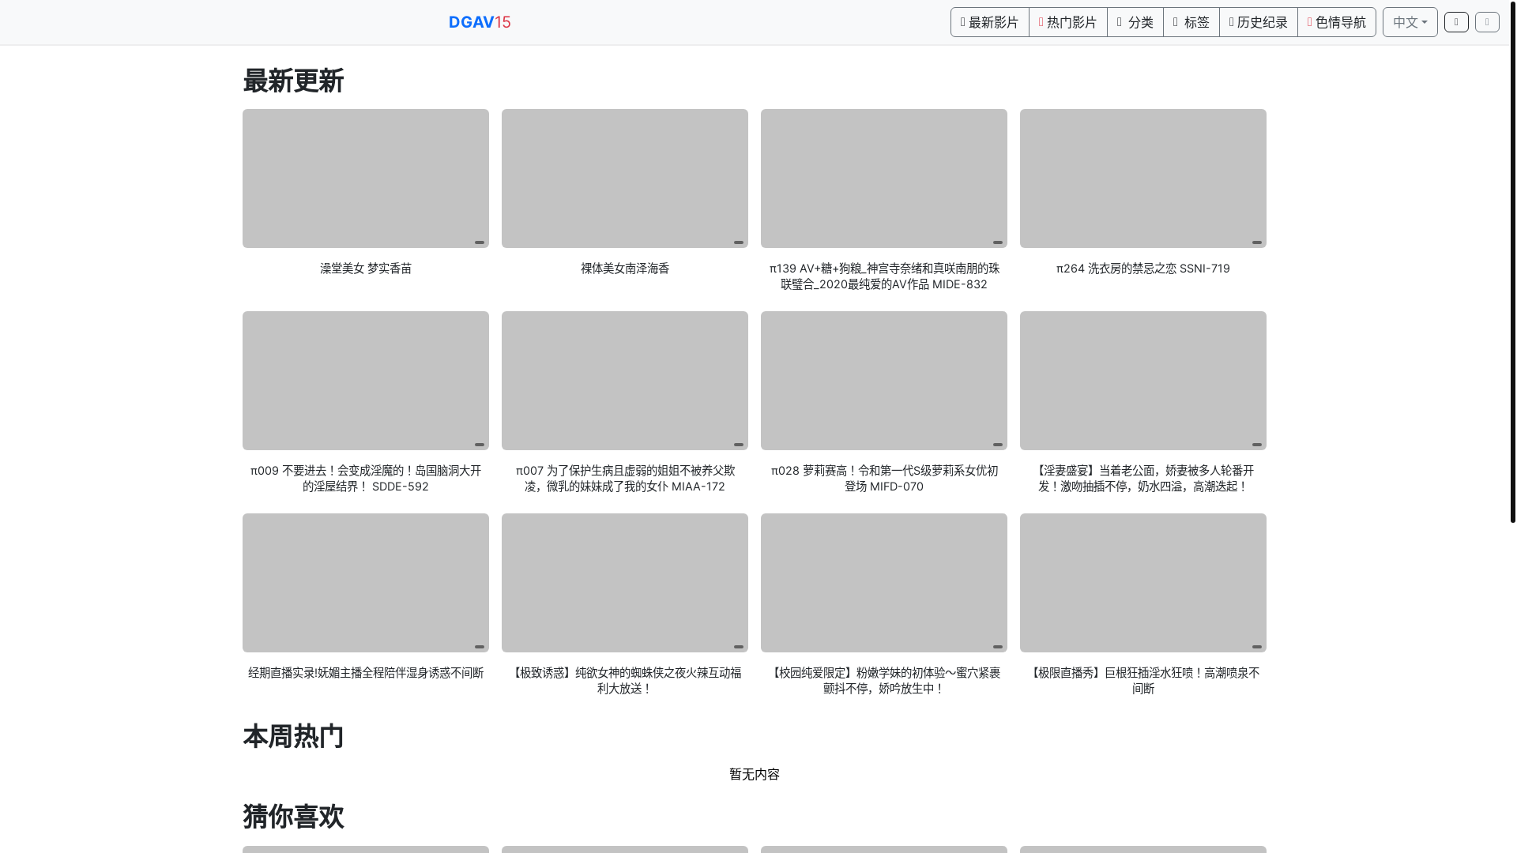The width and height of the screenshot is (1517, 853).
Task: Click the dark-bordered icon button beside 中文
Action: (1456, 22)
